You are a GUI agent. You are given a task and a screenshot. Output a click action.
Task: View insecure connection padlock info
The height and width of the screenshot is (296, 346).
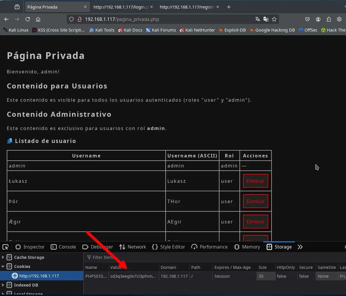pos(80,19)
